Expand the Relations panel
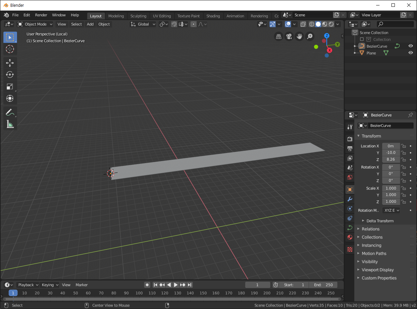 tap(370, 229)
